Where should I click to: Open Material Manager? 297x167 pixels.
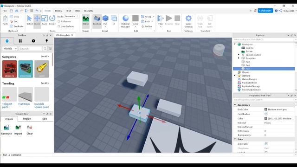[125, 21]
